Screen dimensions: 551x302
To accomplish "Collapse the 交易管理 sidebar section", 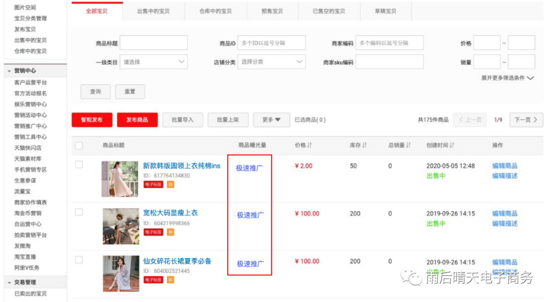I will coord(10,282).
